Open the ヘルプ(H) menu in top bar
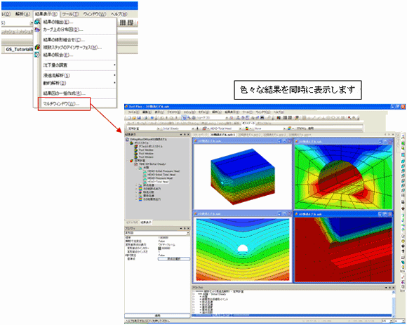Screen dimensions: 407x325 tap(119, 14)
